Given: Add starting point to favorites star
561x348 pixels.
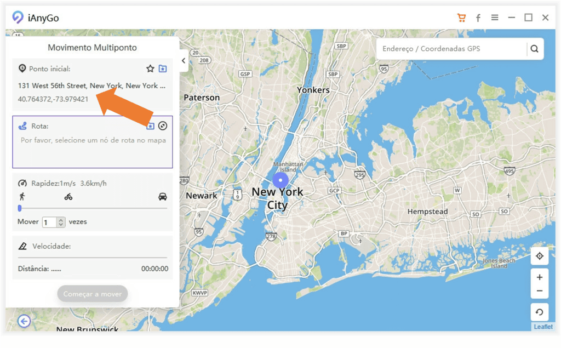Looking at the screenshot, I should tap(150, 69).
